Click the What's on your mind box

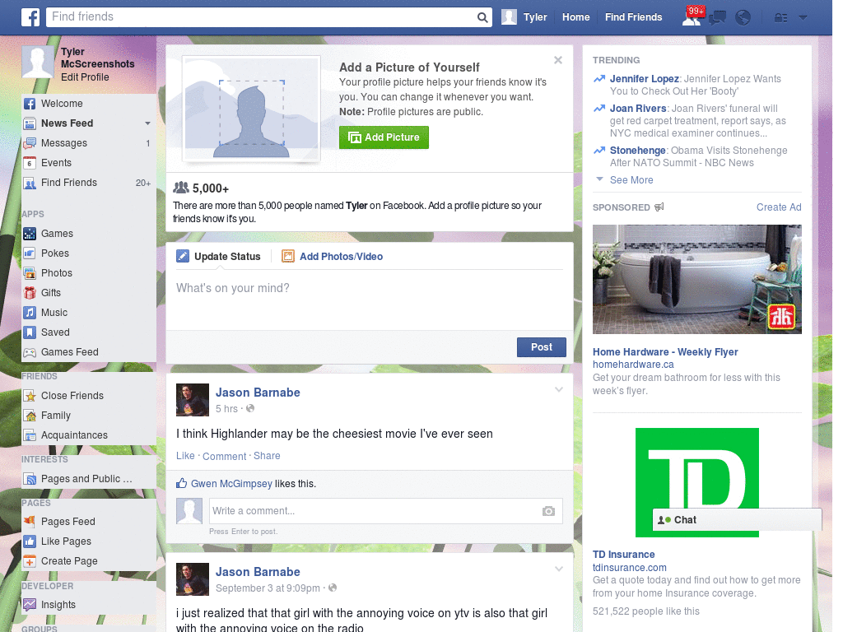(370, 298)
